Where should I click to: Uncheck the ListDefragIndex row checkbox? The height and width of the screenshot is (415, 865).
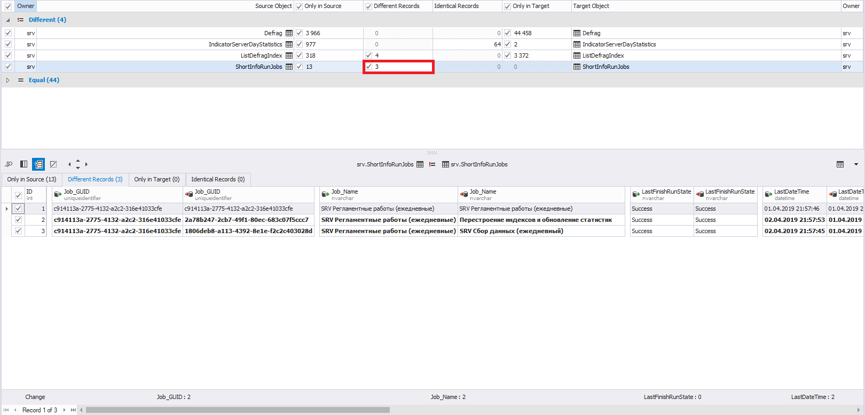[x=8, y=55]
